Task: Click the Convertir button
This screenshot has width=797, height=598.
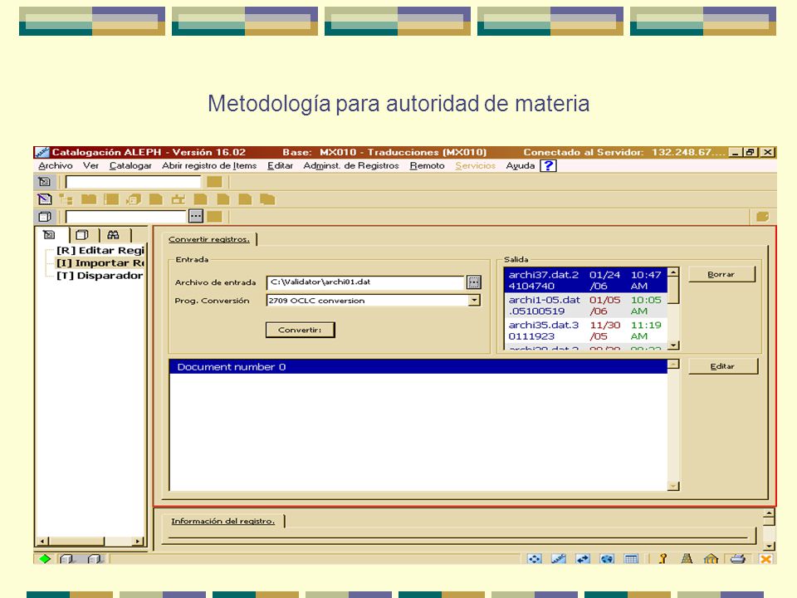Action: tap(300, 330)
